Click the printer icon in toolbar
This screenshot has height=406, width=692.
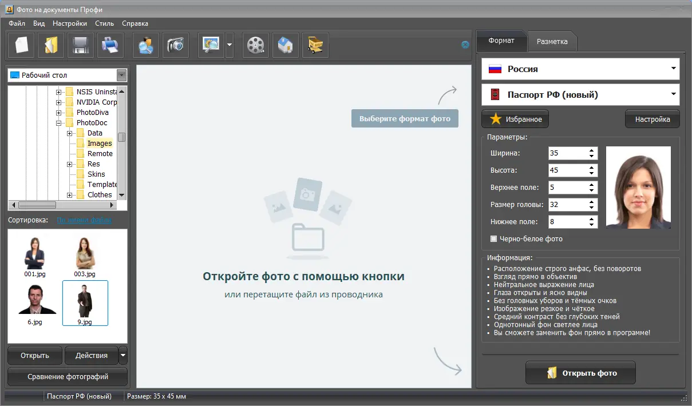(x=110, y=45)
